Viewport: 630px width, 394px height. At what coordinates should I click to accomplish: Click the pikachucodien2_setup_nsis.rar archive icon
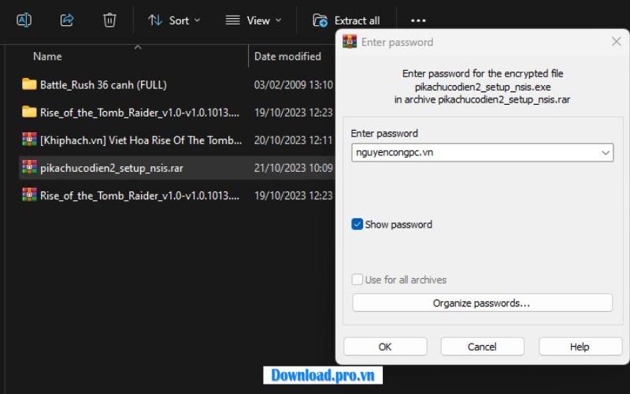coord(29,167)
